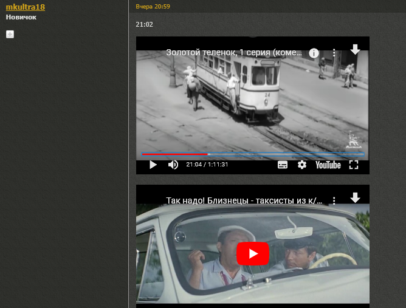Open the mkultra18 user profile link
406x308 pixels.
pos(26,7)
